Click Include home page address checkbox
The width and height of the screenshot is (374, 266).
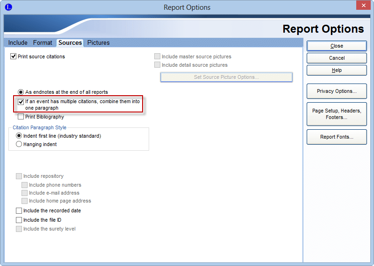click(24, 201)
